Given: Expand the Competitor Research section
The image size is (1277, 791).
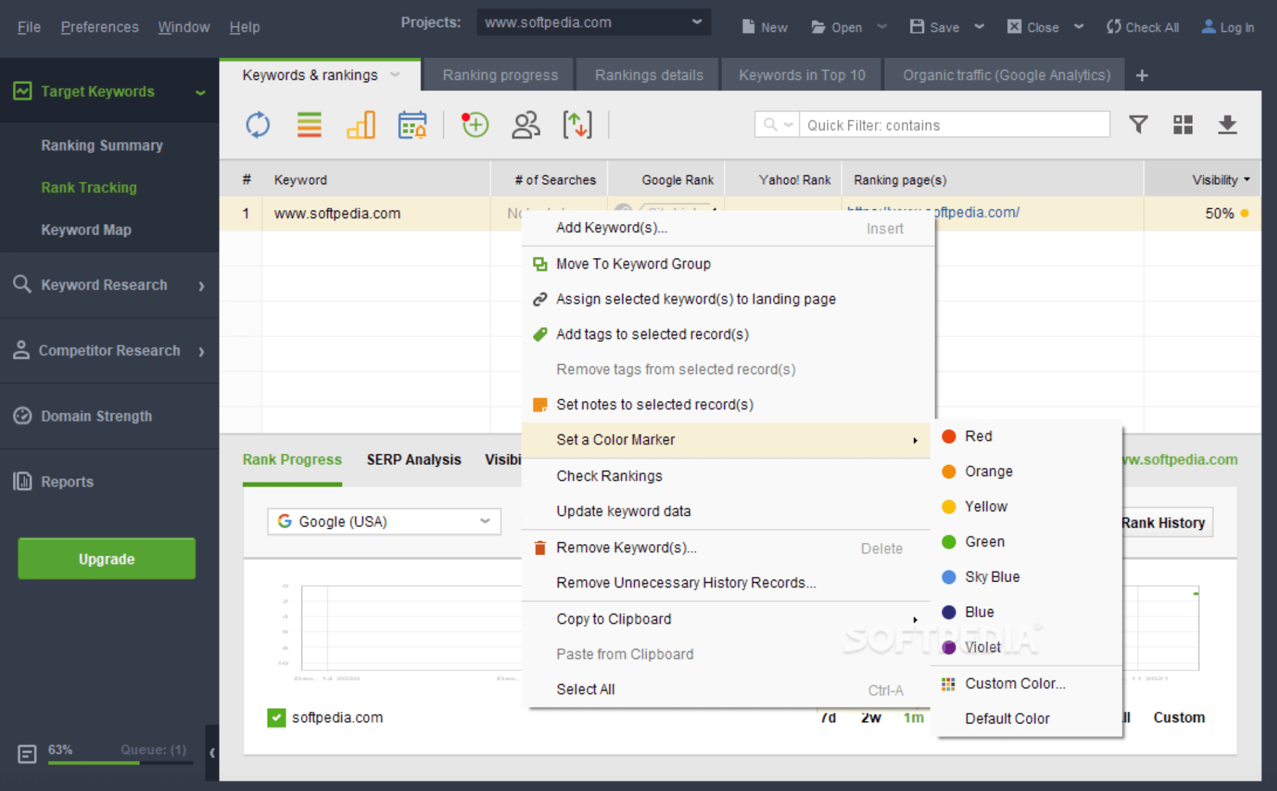Looking at the screenshot, I should click(109, 351).
